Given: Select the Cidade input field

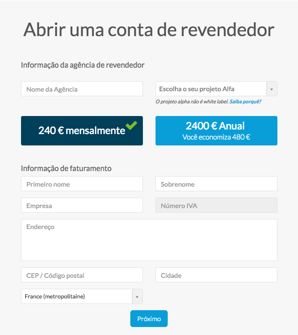Looking at the screenshot, I should pyautogui.click(x=216, y=275).
